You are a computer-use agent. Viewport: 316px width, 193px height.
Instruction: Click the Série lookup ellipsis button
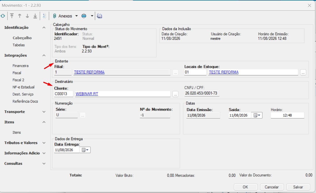[83, 116]
